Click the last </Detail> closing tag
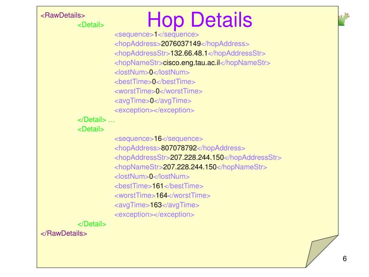Viewport: 369px width, 277px height. coord(92,224)
